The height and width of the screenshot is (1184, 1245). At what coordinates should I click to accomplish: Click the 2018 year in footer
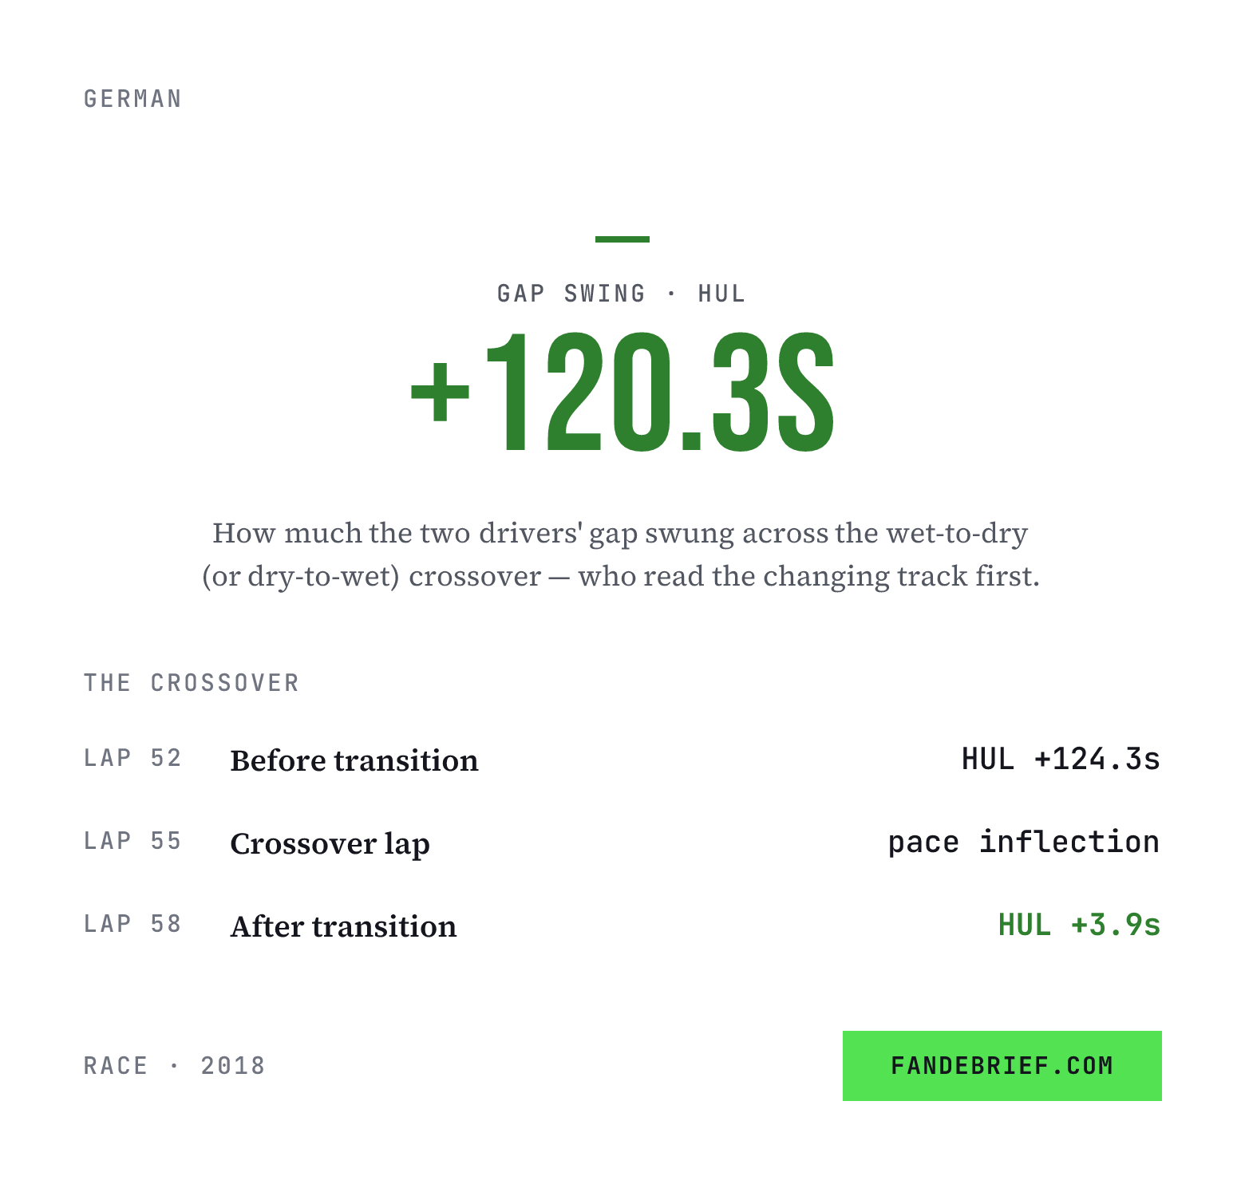232,1066
